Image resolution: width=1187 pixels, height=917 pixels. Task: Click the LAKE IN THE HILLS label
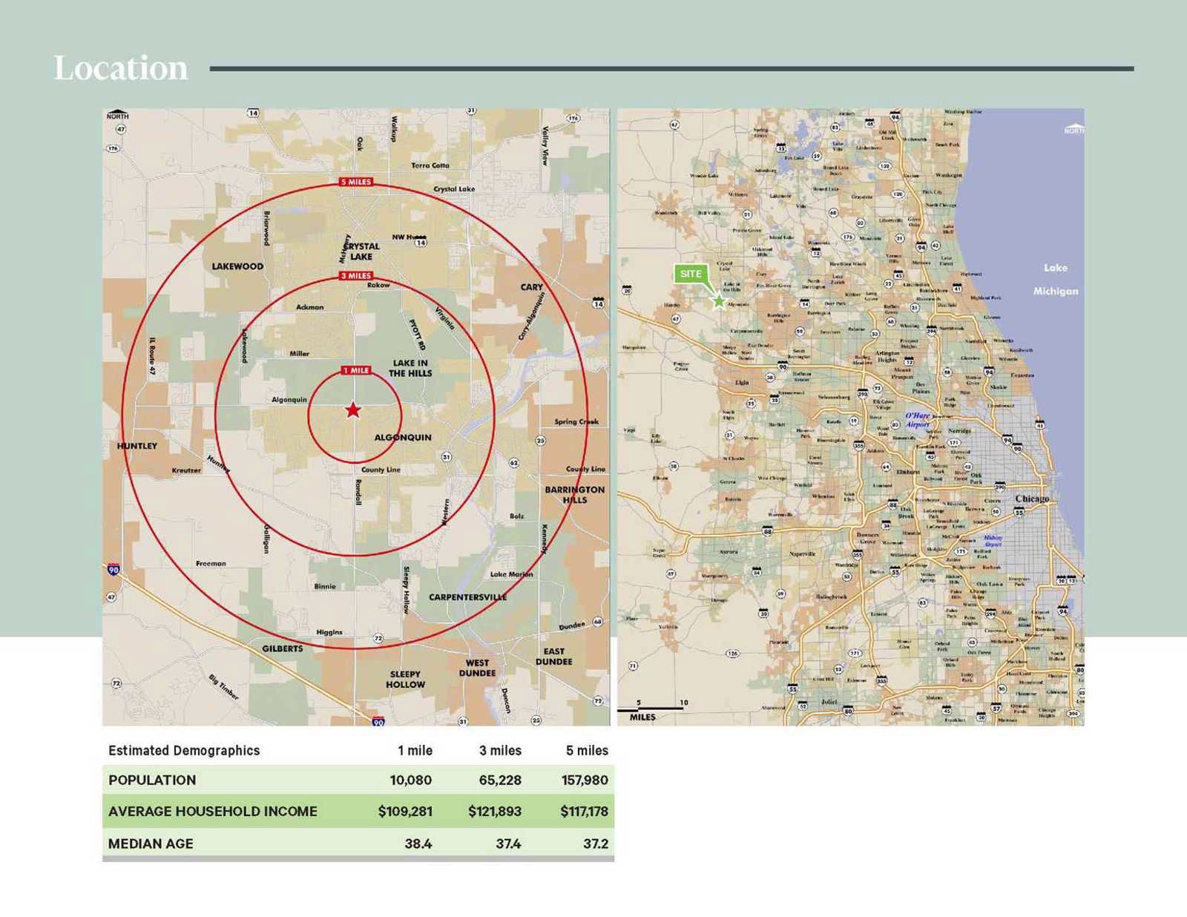pos(410,368)
